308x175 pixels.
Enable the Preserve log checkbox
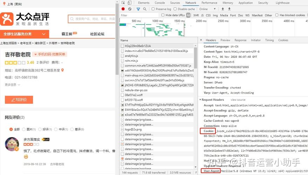(153, 9)
